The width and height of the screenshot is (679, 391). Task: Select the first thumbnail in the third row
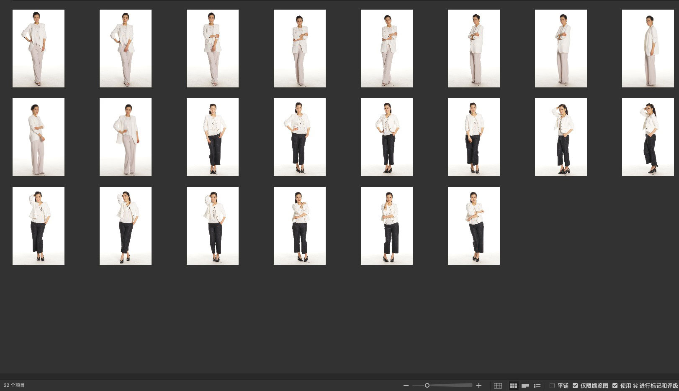click(x=39, y=226)
